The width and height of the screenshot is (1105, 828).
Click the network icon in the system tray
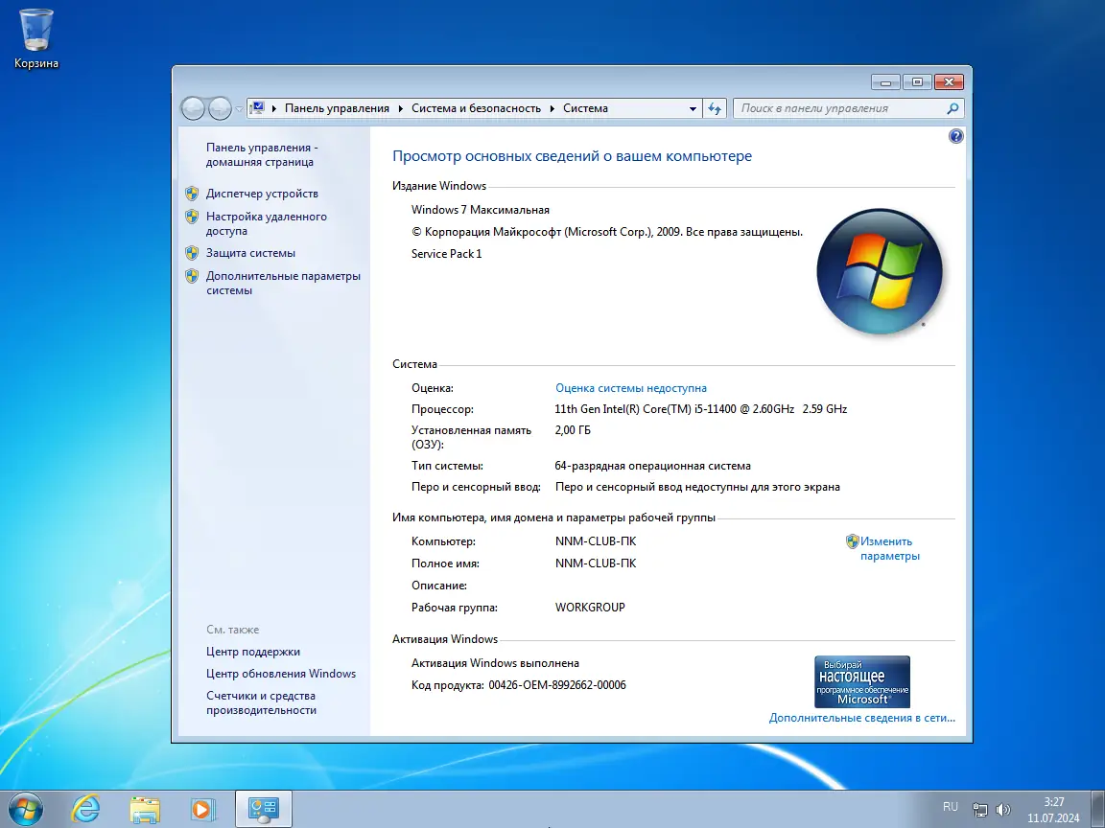[x=980, y=808]
